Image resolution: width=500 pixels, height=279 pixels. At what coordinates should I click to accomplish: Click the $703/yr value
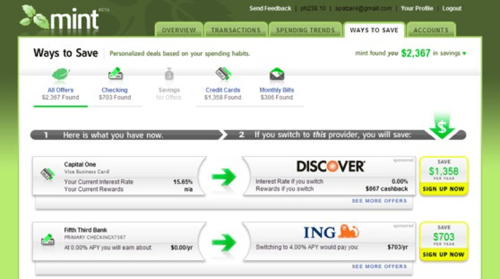click(x=397, y=247)
